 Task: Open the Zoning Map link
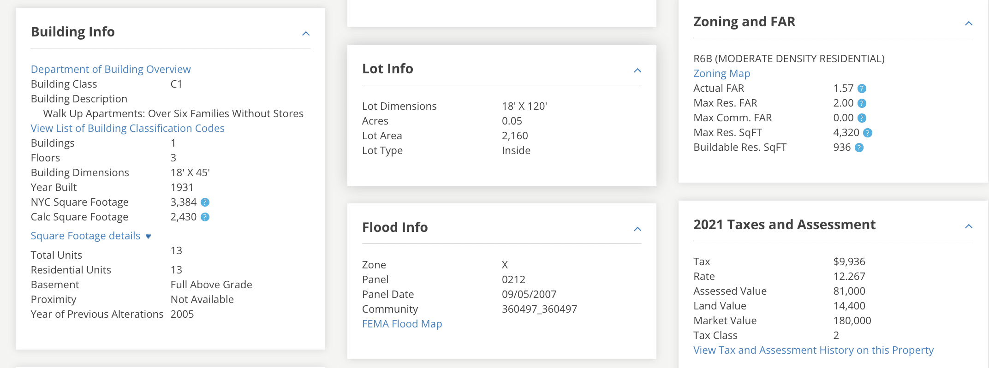tap(721, 74)
